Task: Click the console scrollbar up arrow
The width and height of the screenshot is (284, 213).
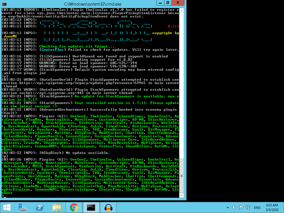Action: pos(181,11)
